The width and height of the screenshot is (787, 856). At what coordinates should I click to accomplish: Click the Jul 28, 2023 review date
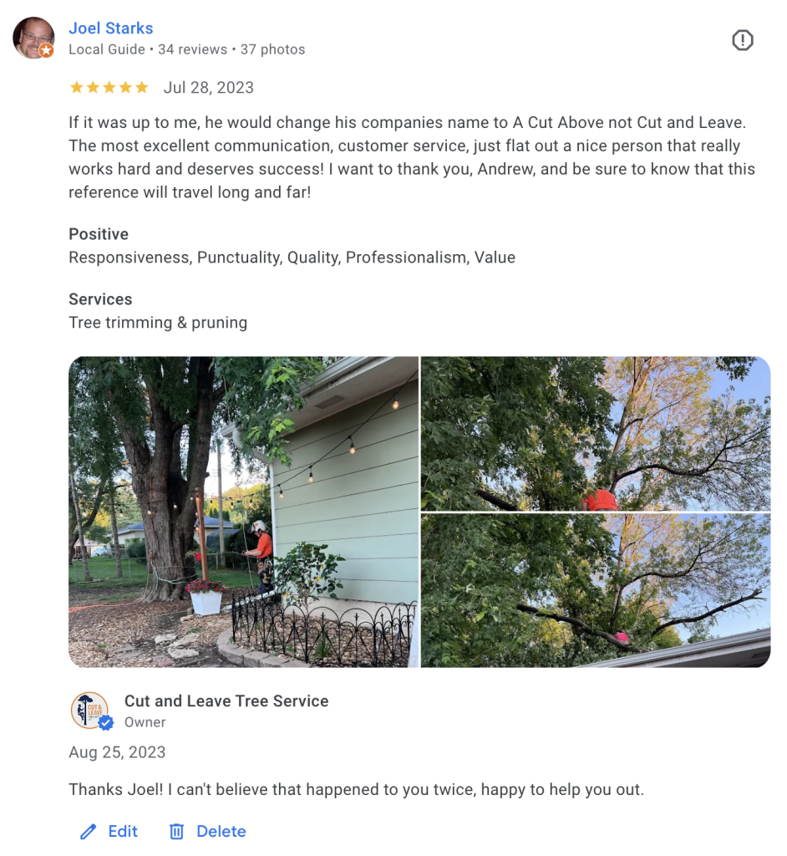[209, 88]
